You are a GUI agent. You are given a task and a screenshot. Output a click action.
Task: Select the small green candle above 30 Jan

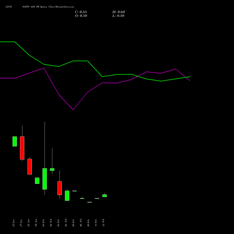coord(37,181)
